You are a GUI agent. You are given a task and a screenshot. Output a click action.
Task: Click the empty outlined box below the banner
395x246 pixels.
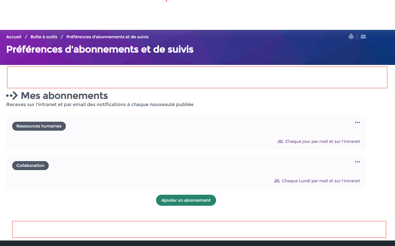[x=197, y=77]
